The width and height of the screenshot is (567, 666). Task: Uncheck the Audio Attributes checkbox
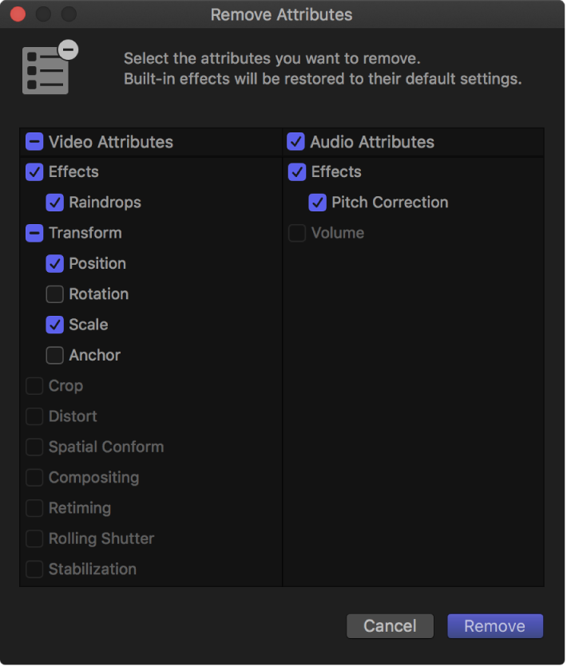tap(295, 141)
